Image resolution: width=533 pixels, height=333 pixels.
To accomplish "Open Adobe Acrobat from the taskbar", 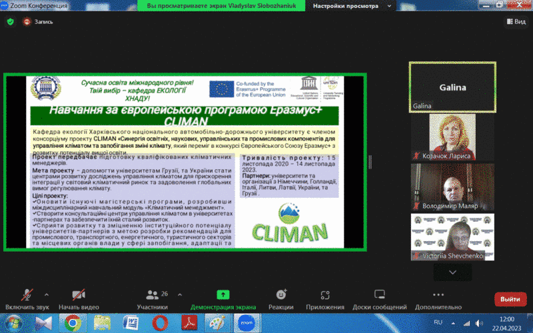I will tap(189, 323).
